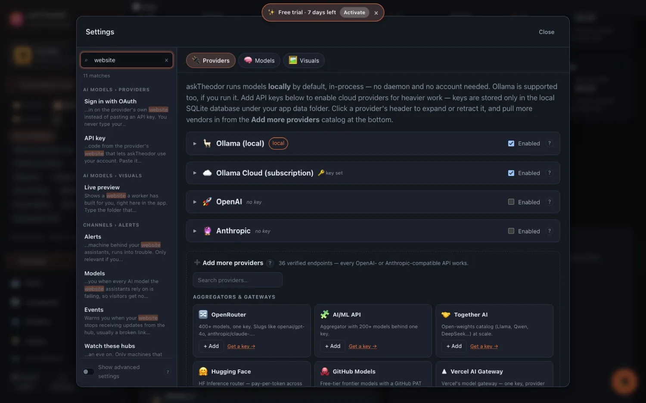This screenshot has height=403, width=646.
Task: Open help for Ollama Cloud provider
Action: (549, 173)
